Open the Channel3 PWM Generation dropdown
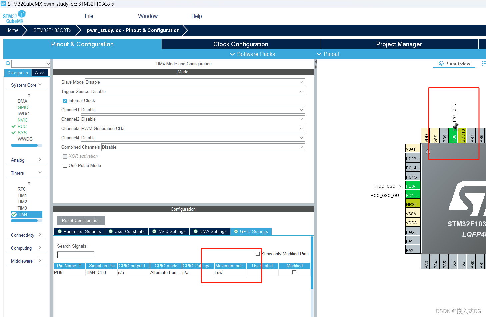This screenshot has width=486, height=317. point(193,128)
